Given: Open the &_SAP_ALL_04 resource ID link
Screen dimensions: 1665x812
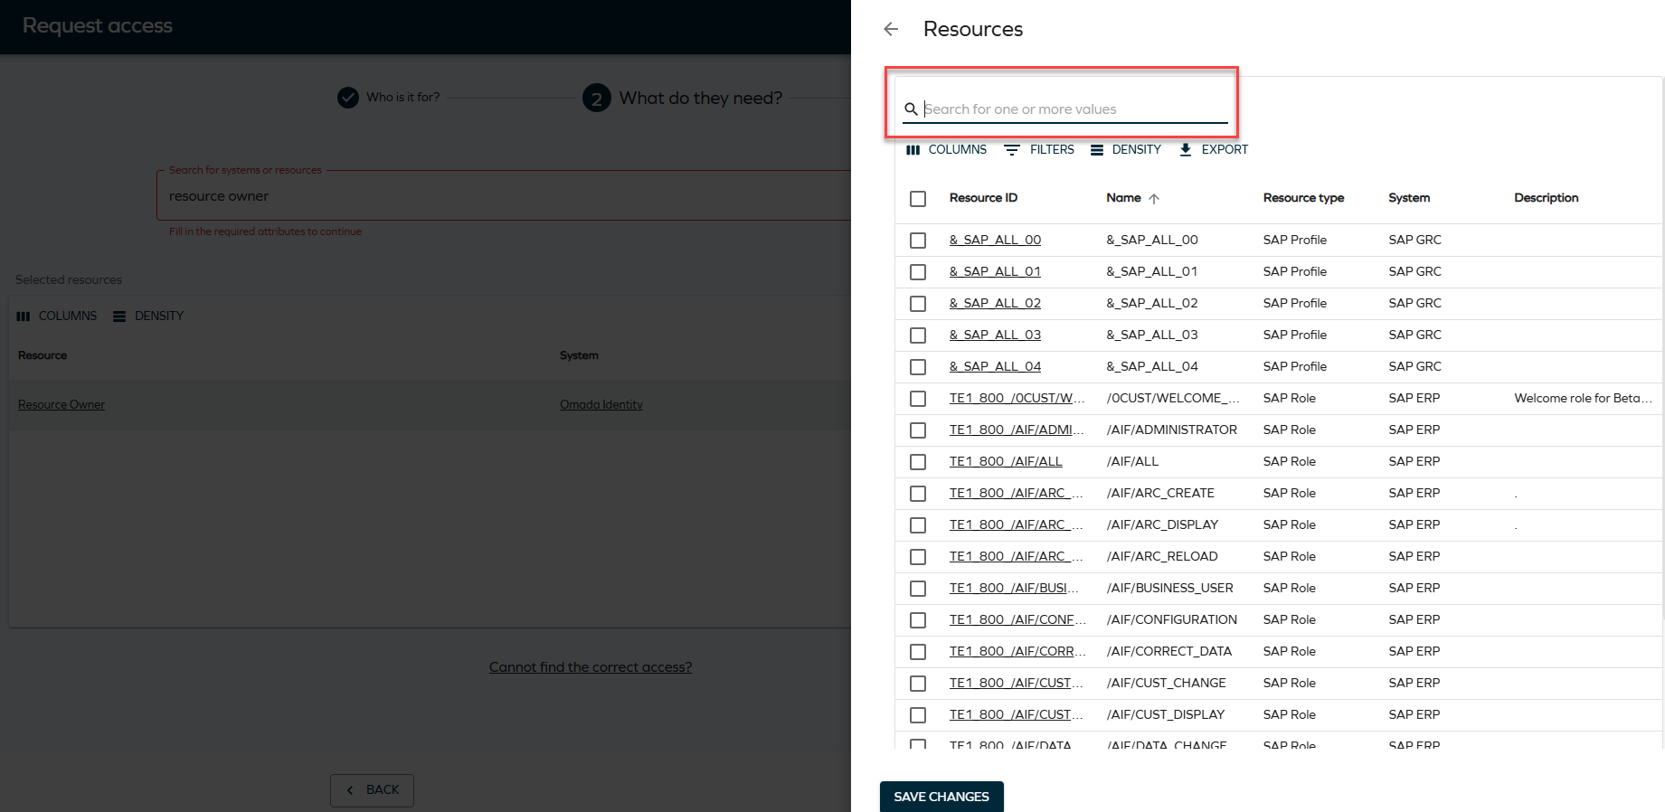Looking at the screenshot, I should coord(995,366).
